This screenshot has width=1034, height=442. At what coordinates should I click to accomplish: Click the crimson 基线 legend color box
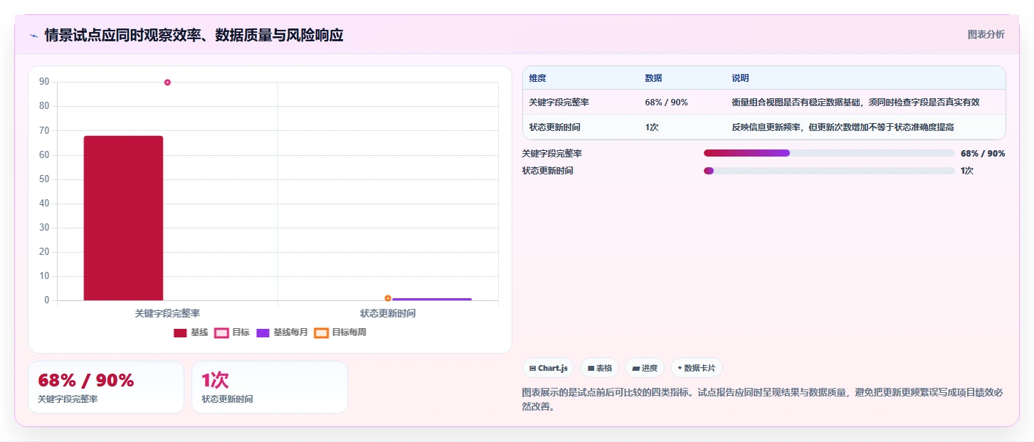pos(180,332)
